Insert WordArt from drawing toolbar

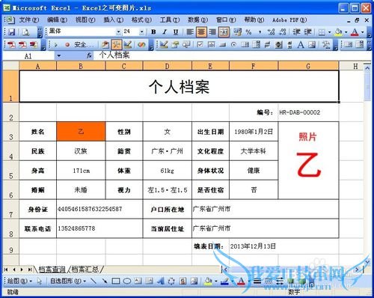point(160,282)
